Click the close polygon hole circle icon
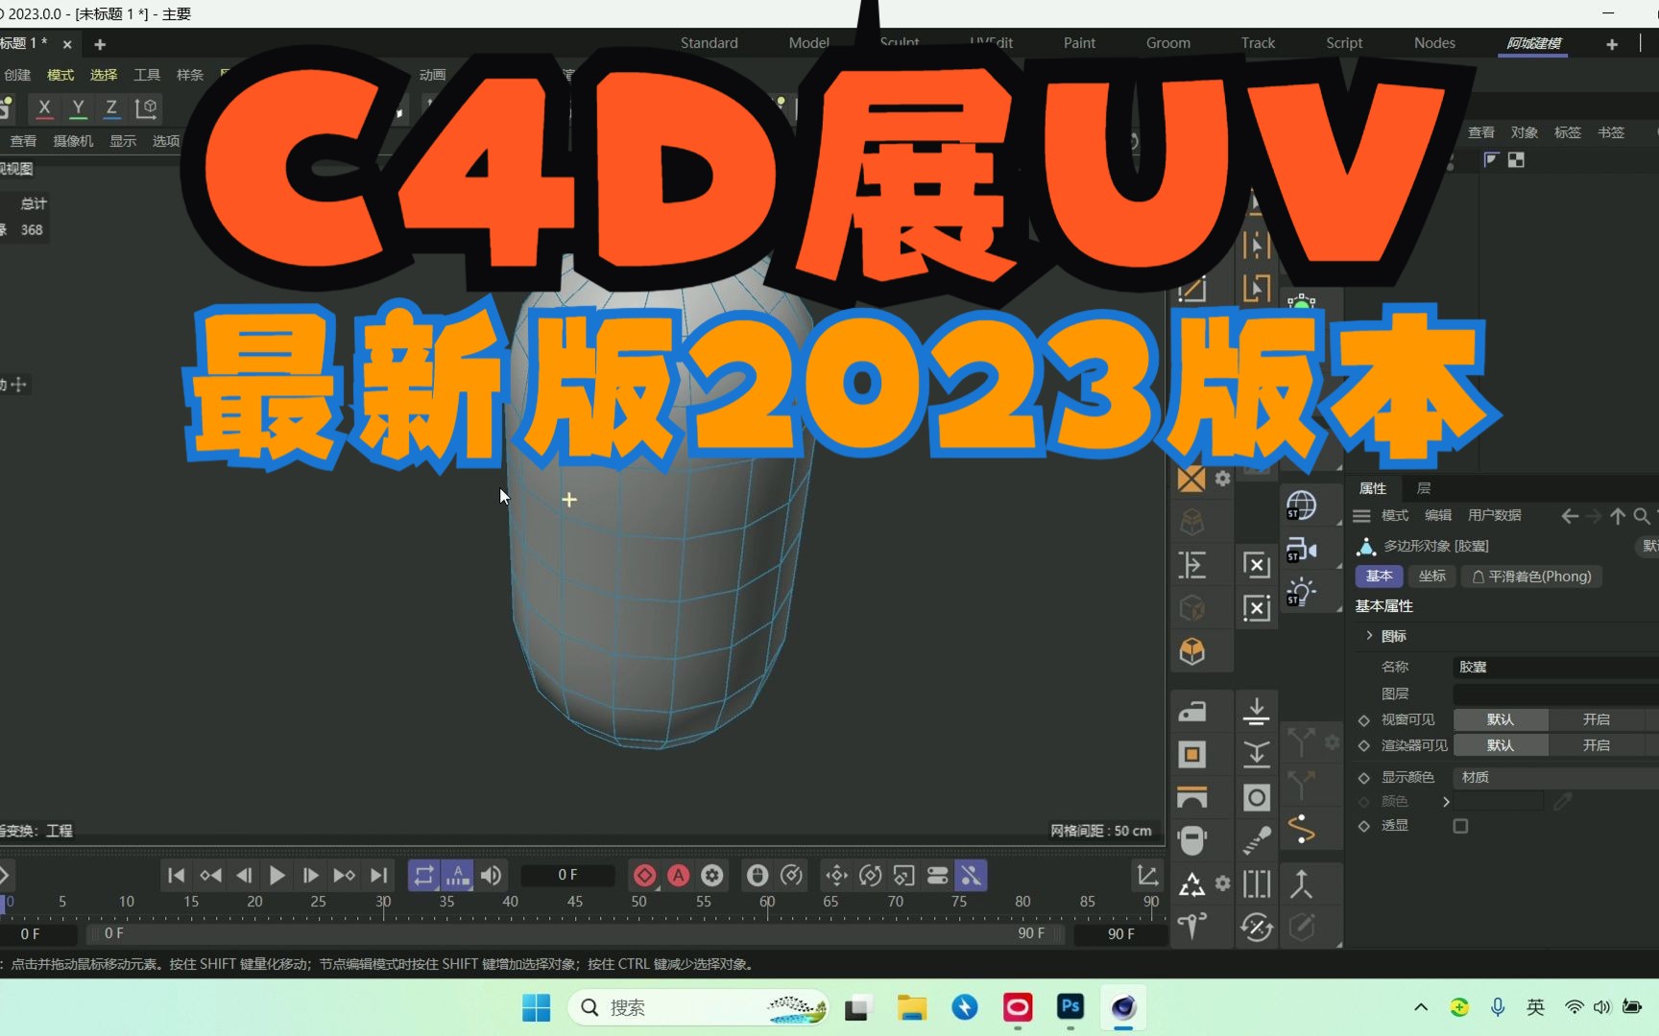 tap(1257, 797)
